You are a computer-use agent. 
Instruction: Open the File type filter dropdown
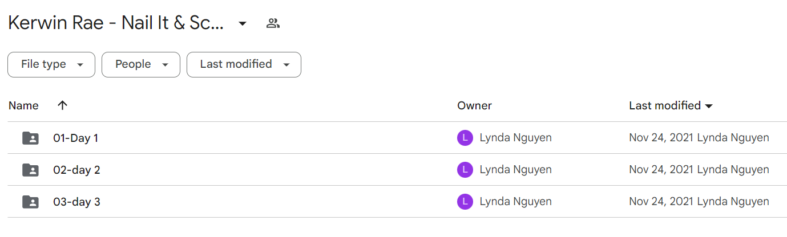(x=51, y=64)
